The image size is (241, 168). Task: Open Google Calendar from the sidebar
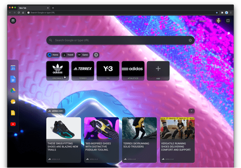click(x=13, y=68)
